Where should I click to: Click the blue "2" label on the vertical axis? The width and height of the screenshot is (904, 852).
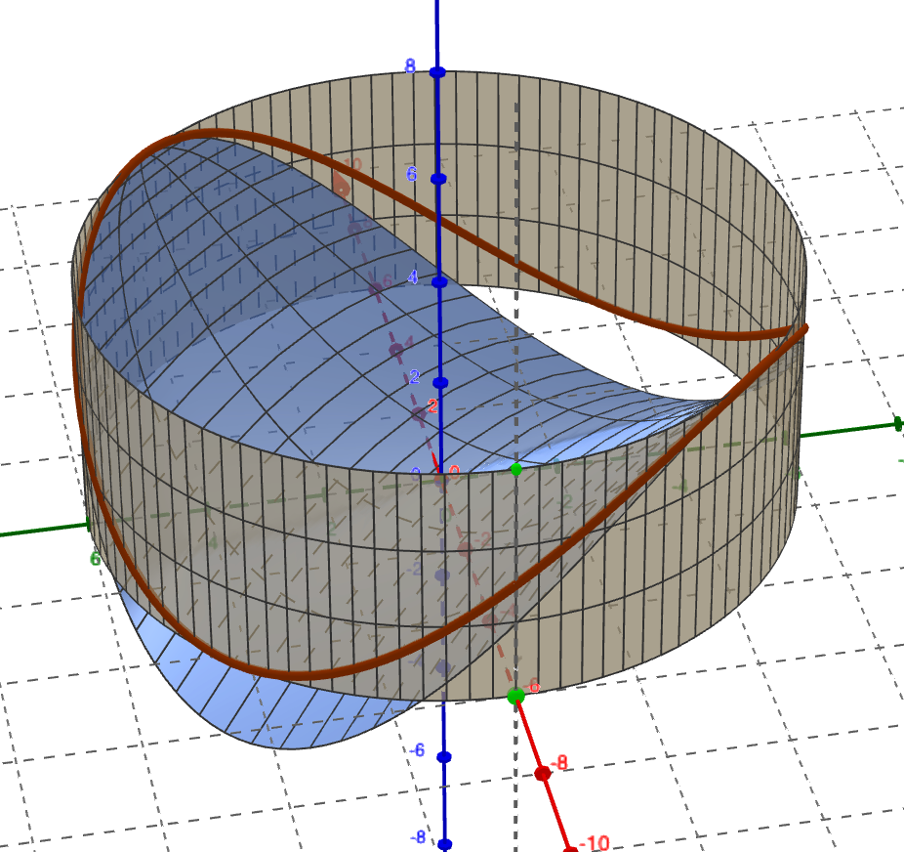[414, 377]
